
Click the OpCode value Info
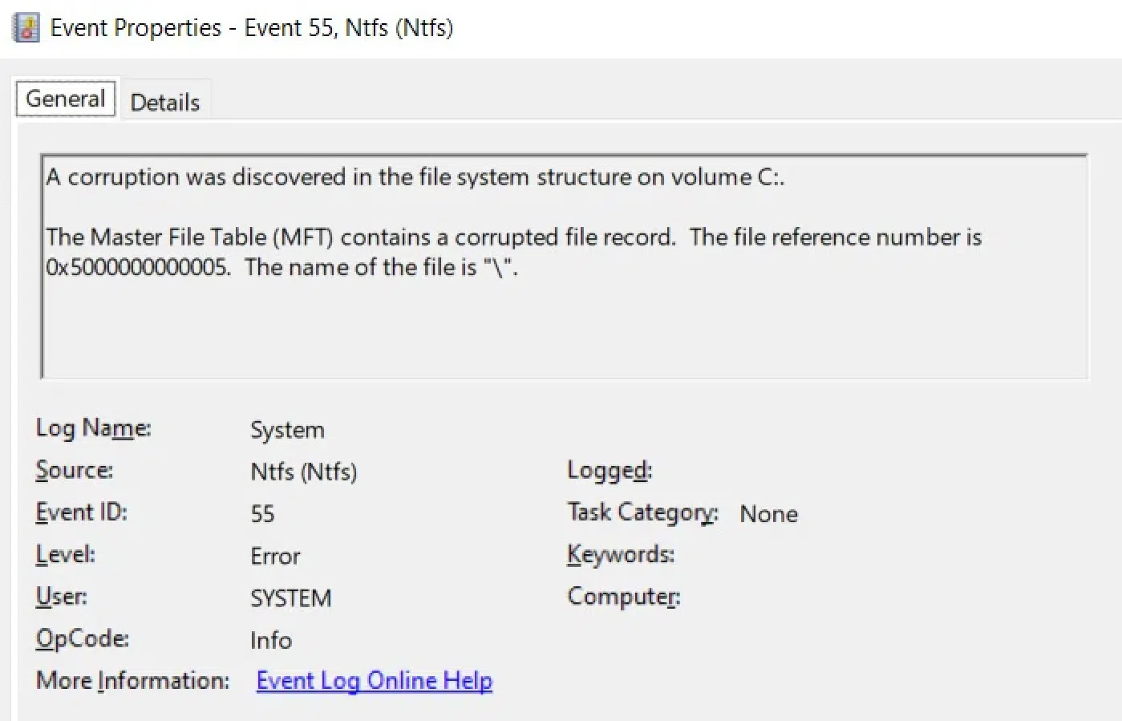pyautogui.click(x=270, y=640)
